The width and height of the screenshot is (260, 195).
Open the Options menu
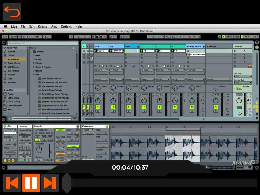coord(66,27)
